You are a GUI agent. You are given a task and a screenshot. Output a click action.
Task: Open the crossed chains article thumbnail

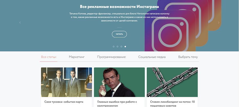pyautogui.click(x=172, y=82)
